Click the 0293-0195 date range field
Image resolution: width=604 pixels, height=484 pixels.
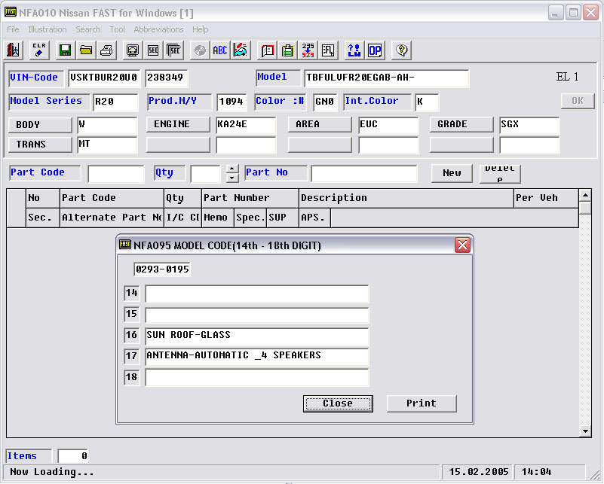(x=162, y=269)
